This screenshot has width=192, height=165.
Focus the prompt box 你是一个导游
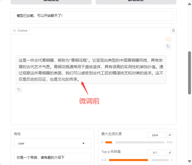pos(53,158)
